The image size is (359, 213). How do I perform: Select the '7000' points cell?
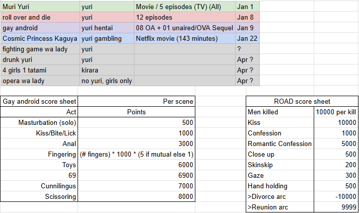pyautogui.click(x=136, y=186)
